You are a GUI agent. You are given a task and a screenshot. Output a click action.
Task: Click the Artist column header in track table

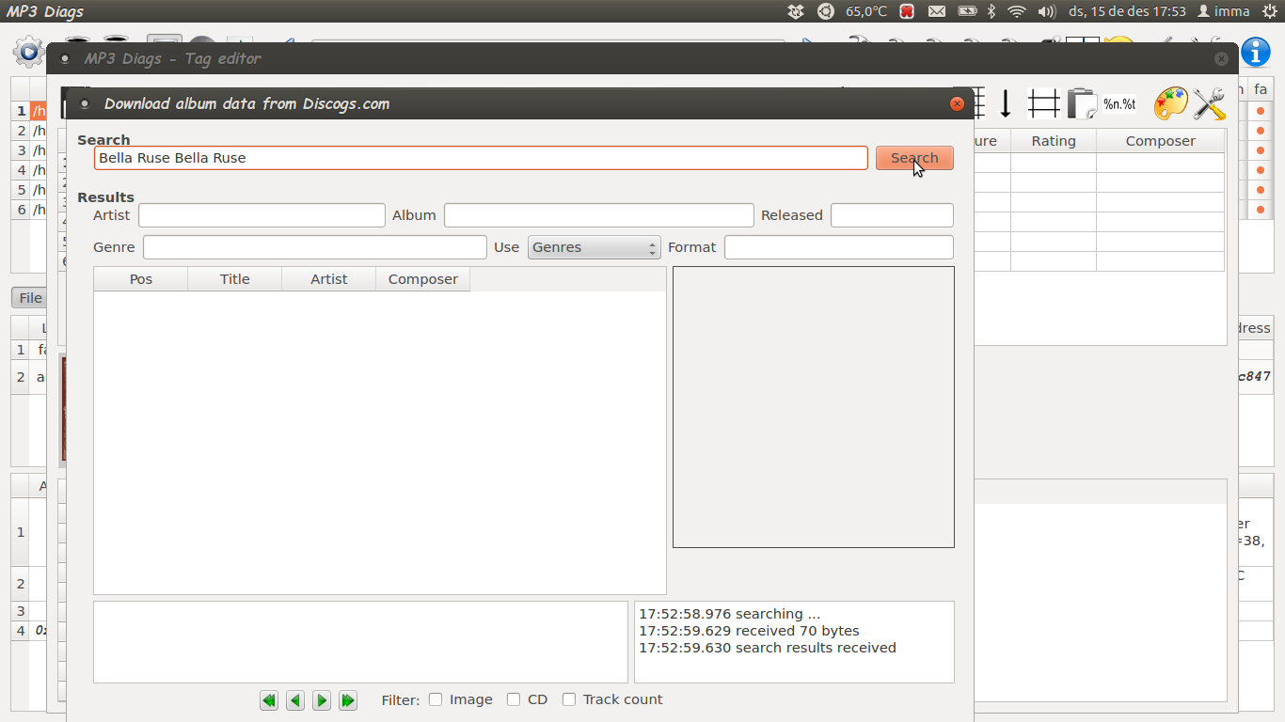coord(329,279)
